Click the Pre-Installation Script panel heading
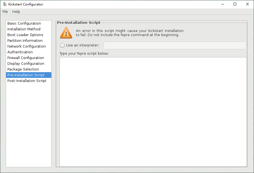 click(x=79, y=22)
